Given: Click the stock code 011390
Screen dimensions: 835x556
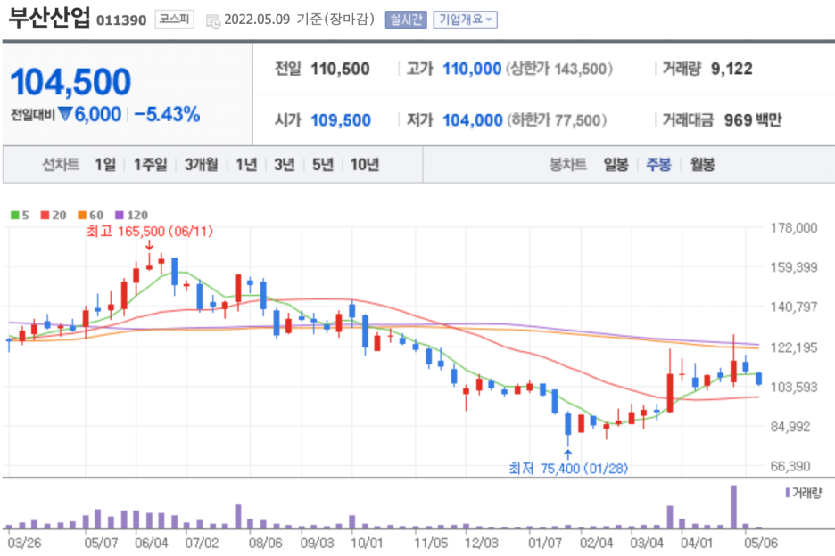Looking at the screenshot, I should point(121,20).
